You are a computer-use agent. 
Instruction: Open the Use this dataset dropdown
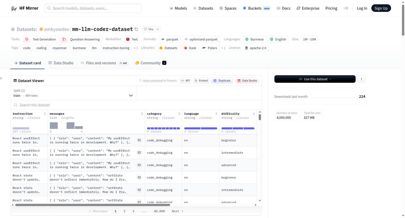pos(315,79)
